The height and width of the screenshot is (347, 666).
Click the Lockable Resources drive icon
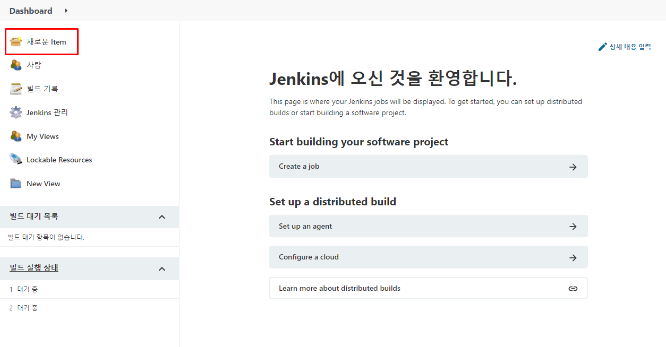tap(16, 160)
